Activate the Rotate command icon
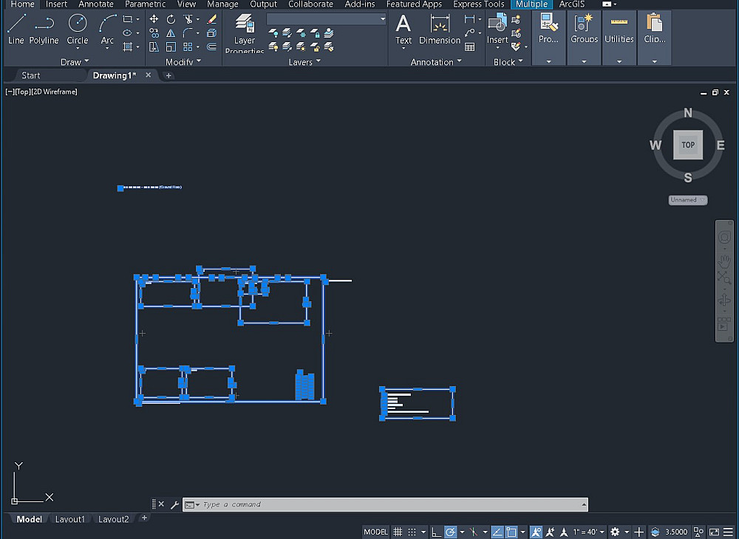This screenshot has width=739, height=539. point(171,19)
